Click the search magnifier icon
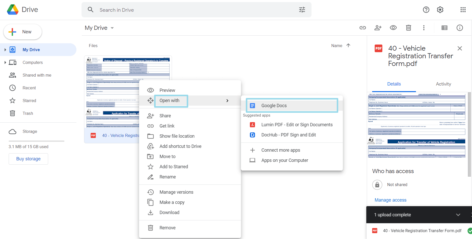The width and height of the screenshot is (472, 239). [x=90, y=10]
